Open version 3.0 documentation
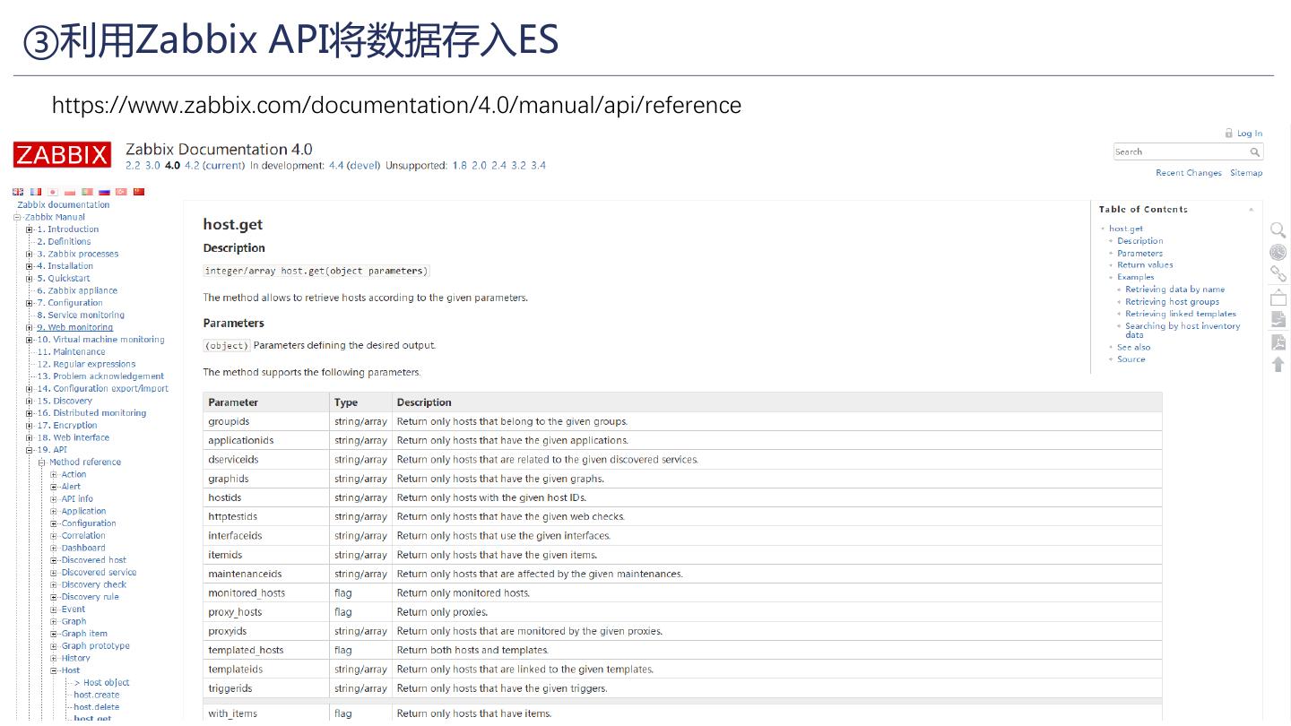 click(x=152, y=166)
